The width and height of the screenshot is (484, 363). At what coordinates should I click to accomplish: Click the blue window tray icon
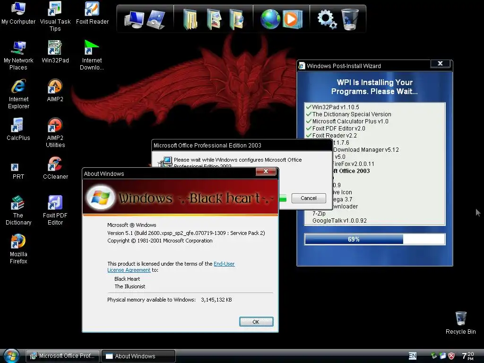point(442,355)
